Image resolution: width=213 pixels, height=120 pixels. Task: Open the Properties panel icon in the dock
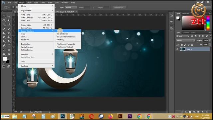coord(172,22)
